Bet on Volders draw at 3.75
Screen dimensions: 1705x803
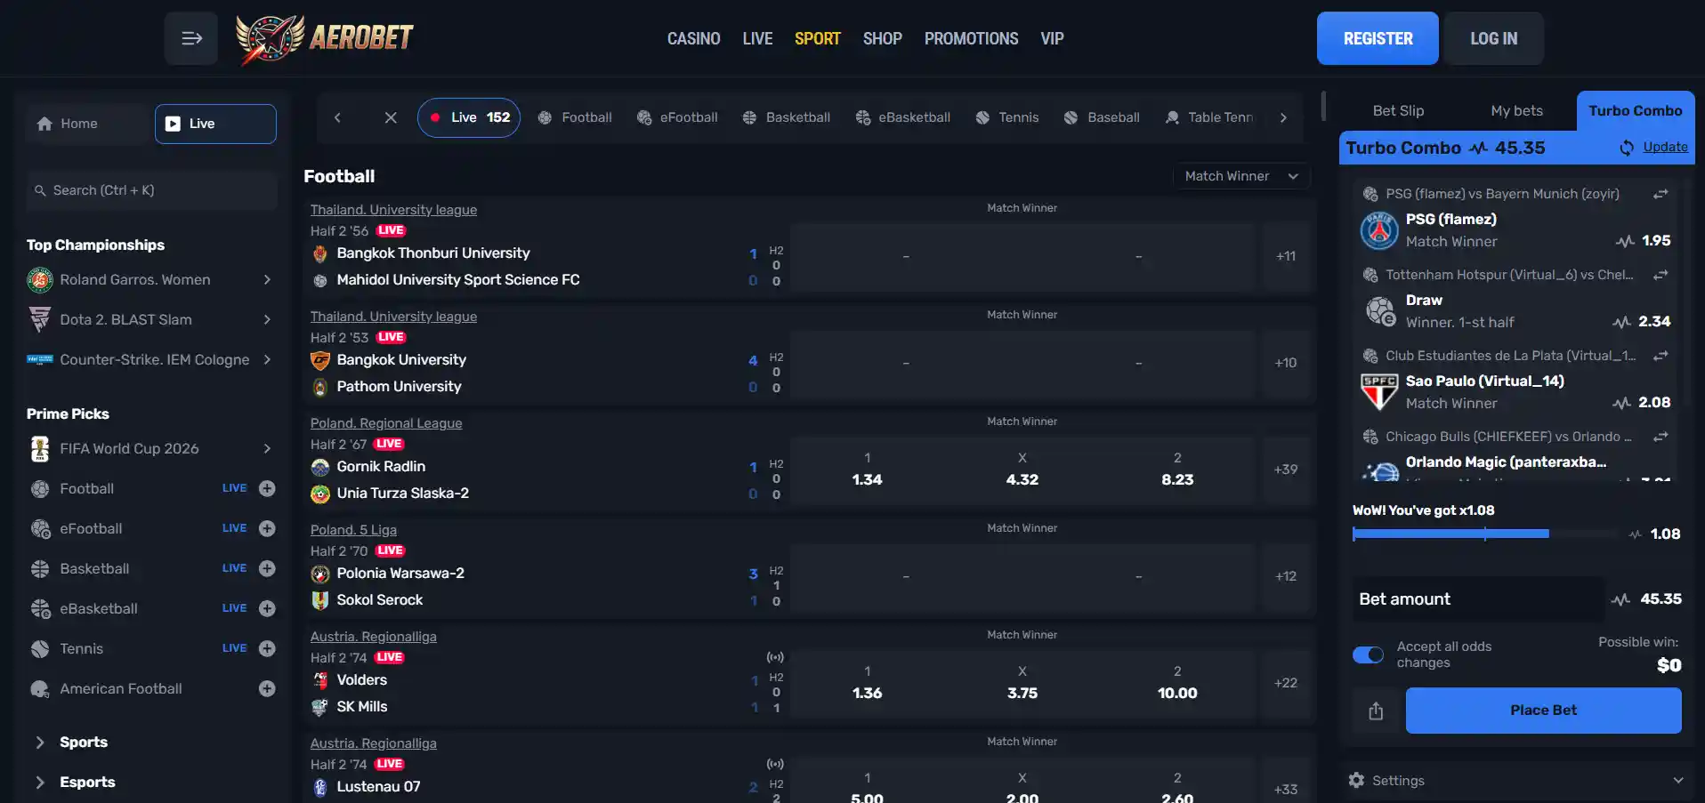(1022, 683)
